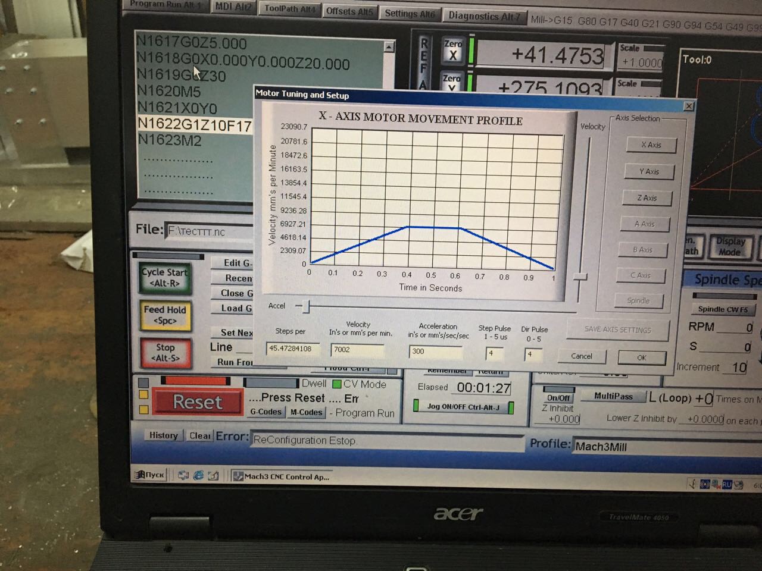The height and width of the screenshot is (571, 762).
Task: Click Mach3 CNC Control taskbar button
Action: pos(281,476)
